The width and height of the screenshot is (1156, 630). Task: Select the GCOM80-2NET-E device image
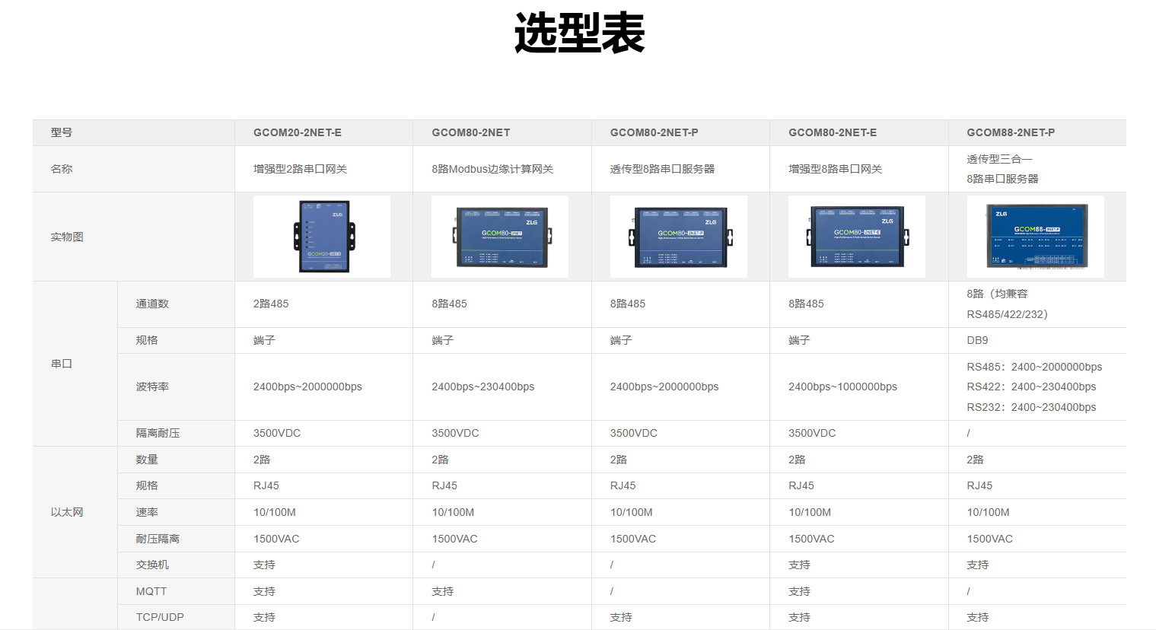857,237
